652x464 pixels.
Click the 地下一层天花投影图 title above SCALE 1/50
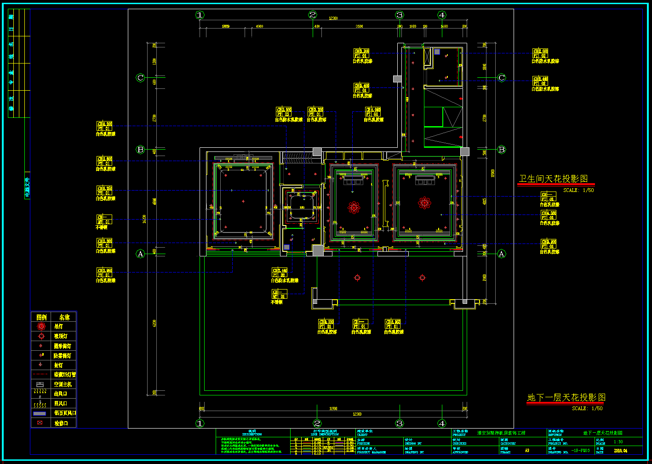566,397
